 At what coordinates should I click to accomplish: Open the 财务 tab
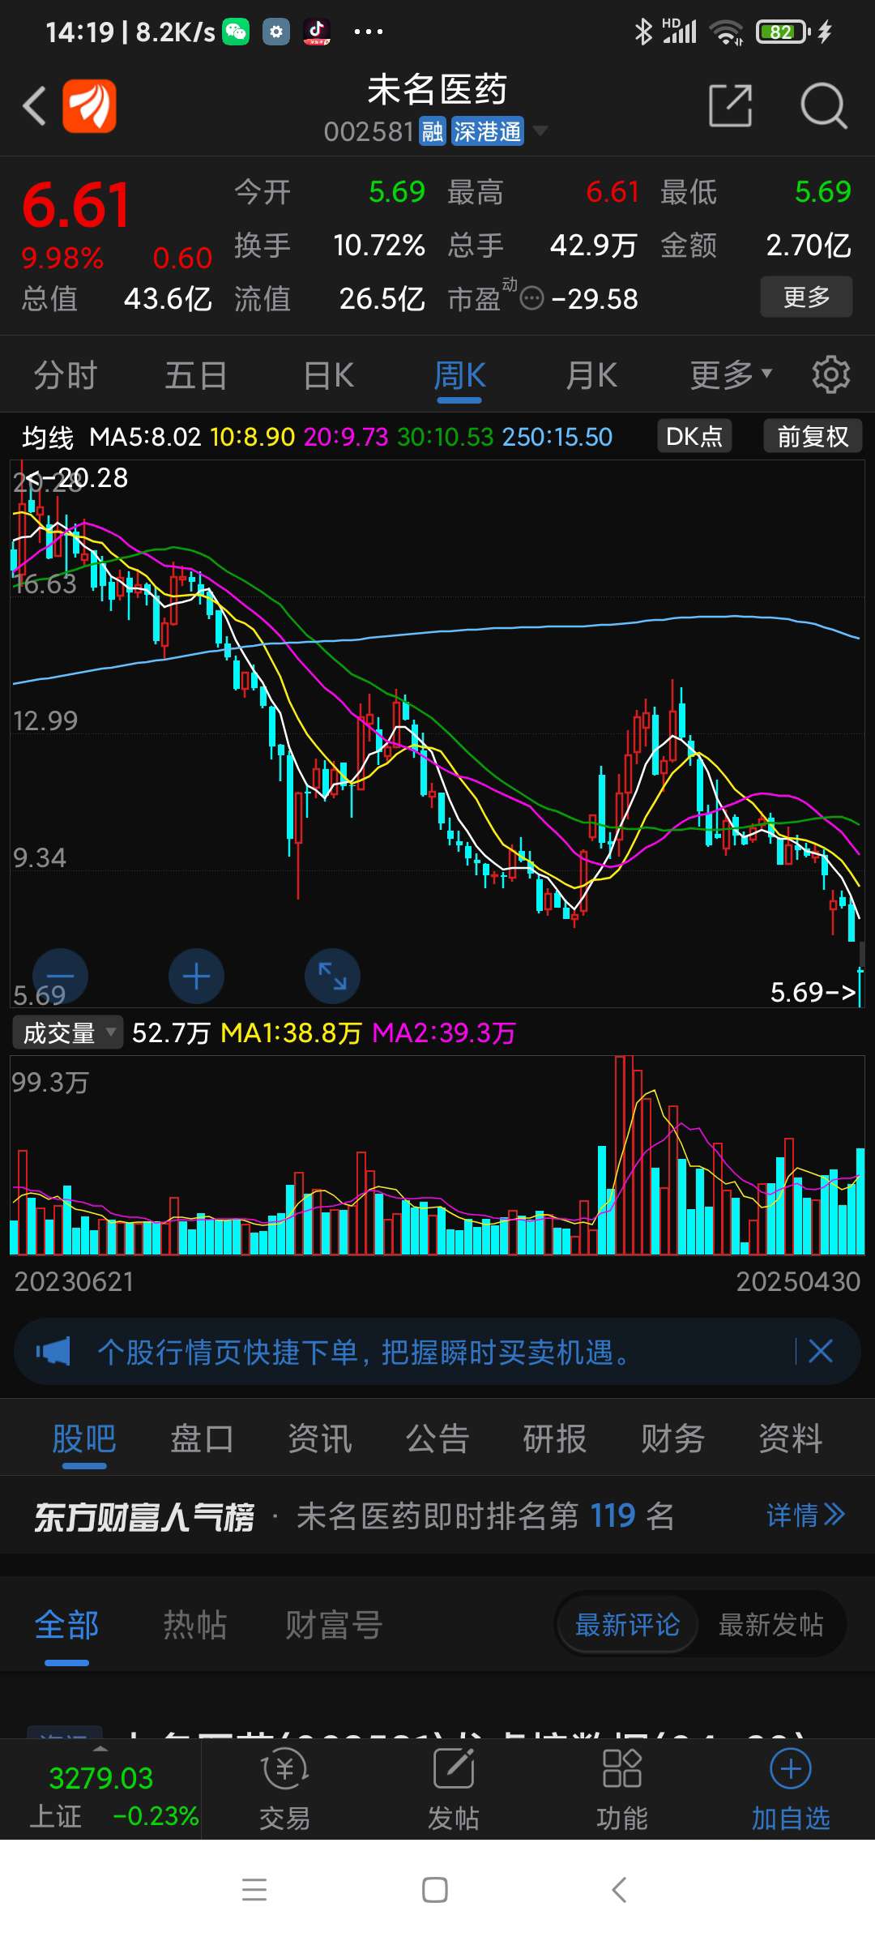(672, 1439)
